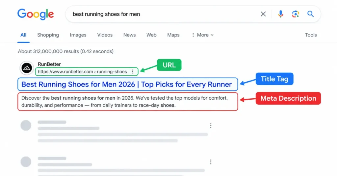The image size is (337, 176).
Task: Select the All tab
Action: [23, 35]
